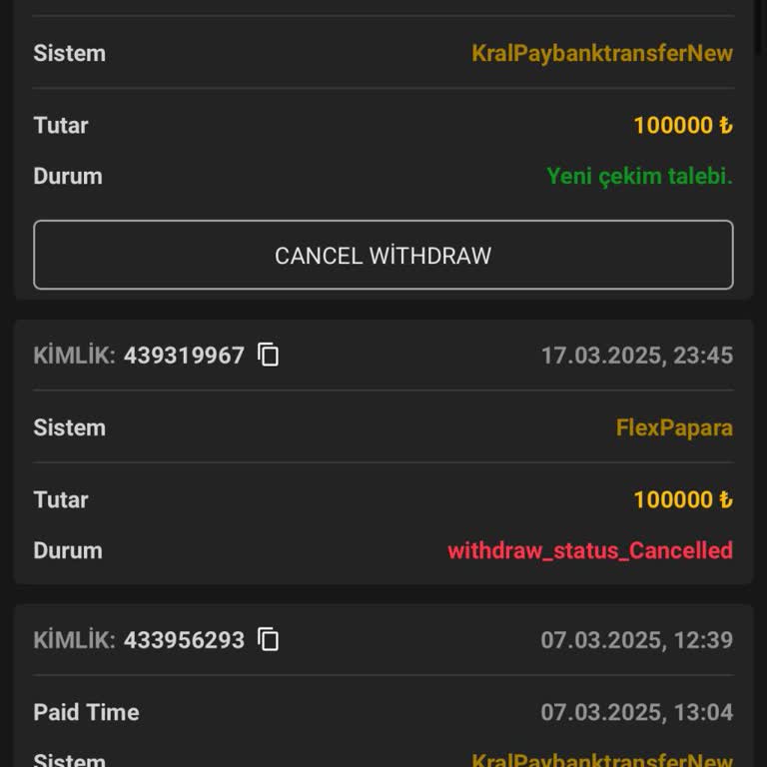This screenshot has width=767, height=767.
Task: Tap the Tutar label in the FlexPapara card
Action: pyautogui.click(x=61, y=499)
